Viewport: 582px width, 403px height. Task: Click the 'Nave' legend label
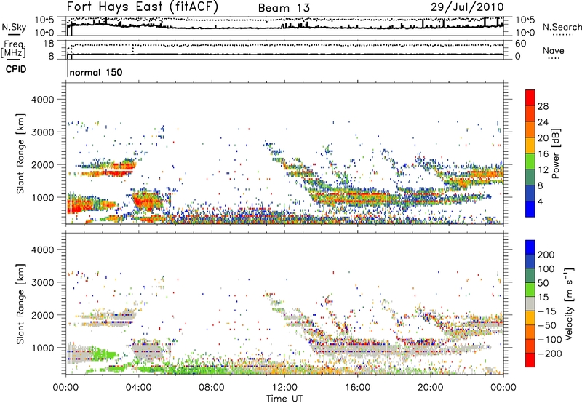pos(554,50)
